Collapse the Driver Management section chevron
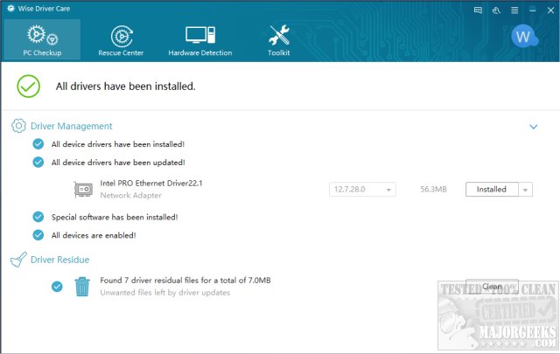The width and height of the screenshot is (560, 354). tap(533, 127)
